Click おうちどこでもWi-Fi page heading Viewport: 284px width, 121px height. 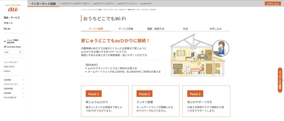104,19
